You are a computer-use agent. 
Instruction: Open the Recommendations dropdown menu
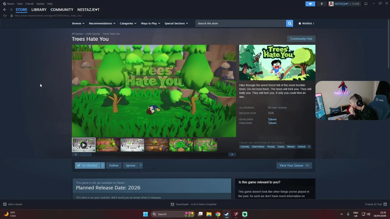pyautogui.click(x=102, y=23)
